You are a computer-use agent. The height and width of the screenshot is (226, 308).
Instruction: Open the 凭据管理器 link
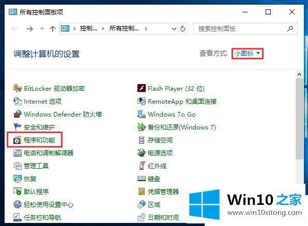pyautogui.click(x=163, y=191)
